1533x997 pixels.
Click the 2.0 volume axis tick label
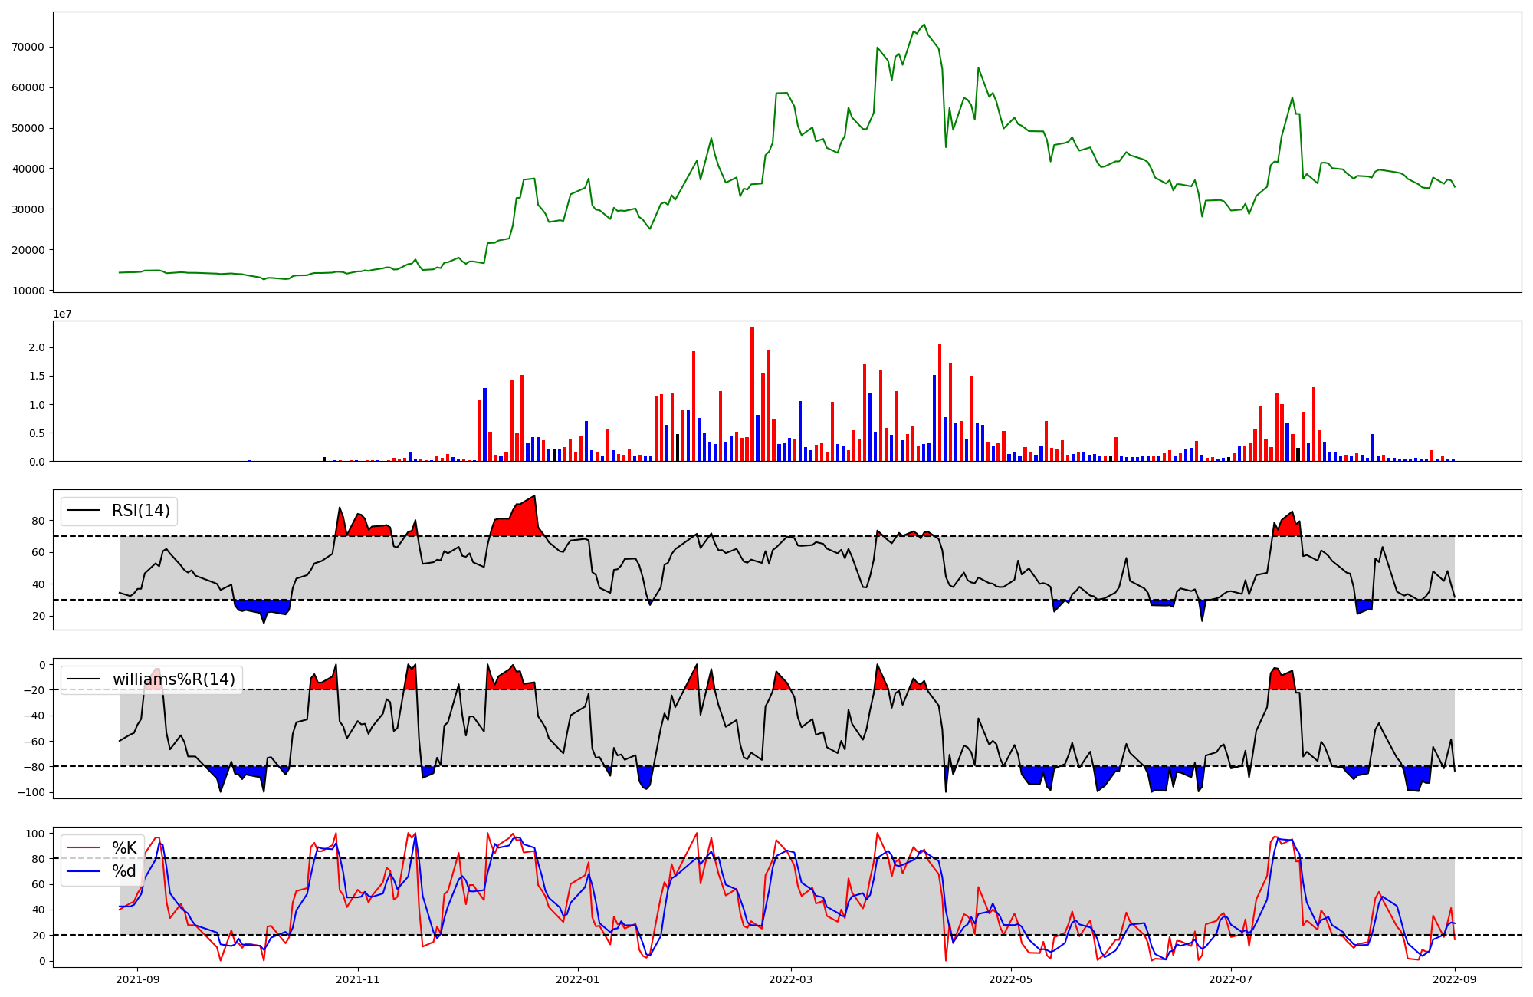click(x=36, y=348)
